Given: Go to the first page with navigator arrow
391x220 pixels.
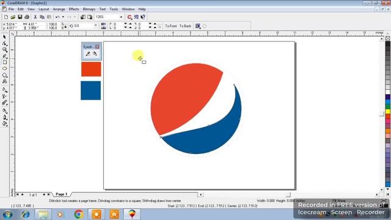Looking at the screenshot, I should pos(18,194).
